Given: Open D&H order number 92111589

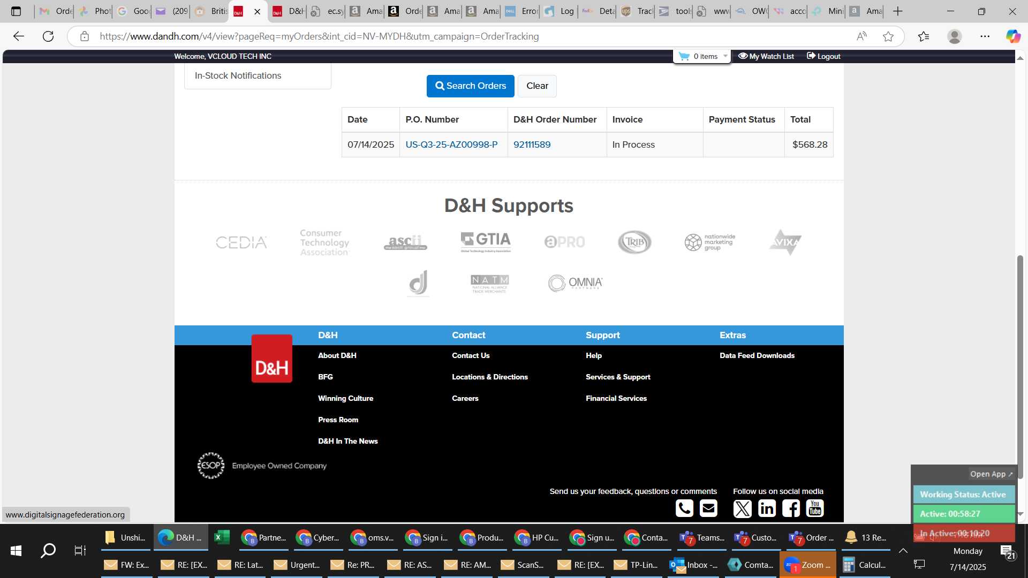Looking at the screenshot, I should click(x=532, y=144).
